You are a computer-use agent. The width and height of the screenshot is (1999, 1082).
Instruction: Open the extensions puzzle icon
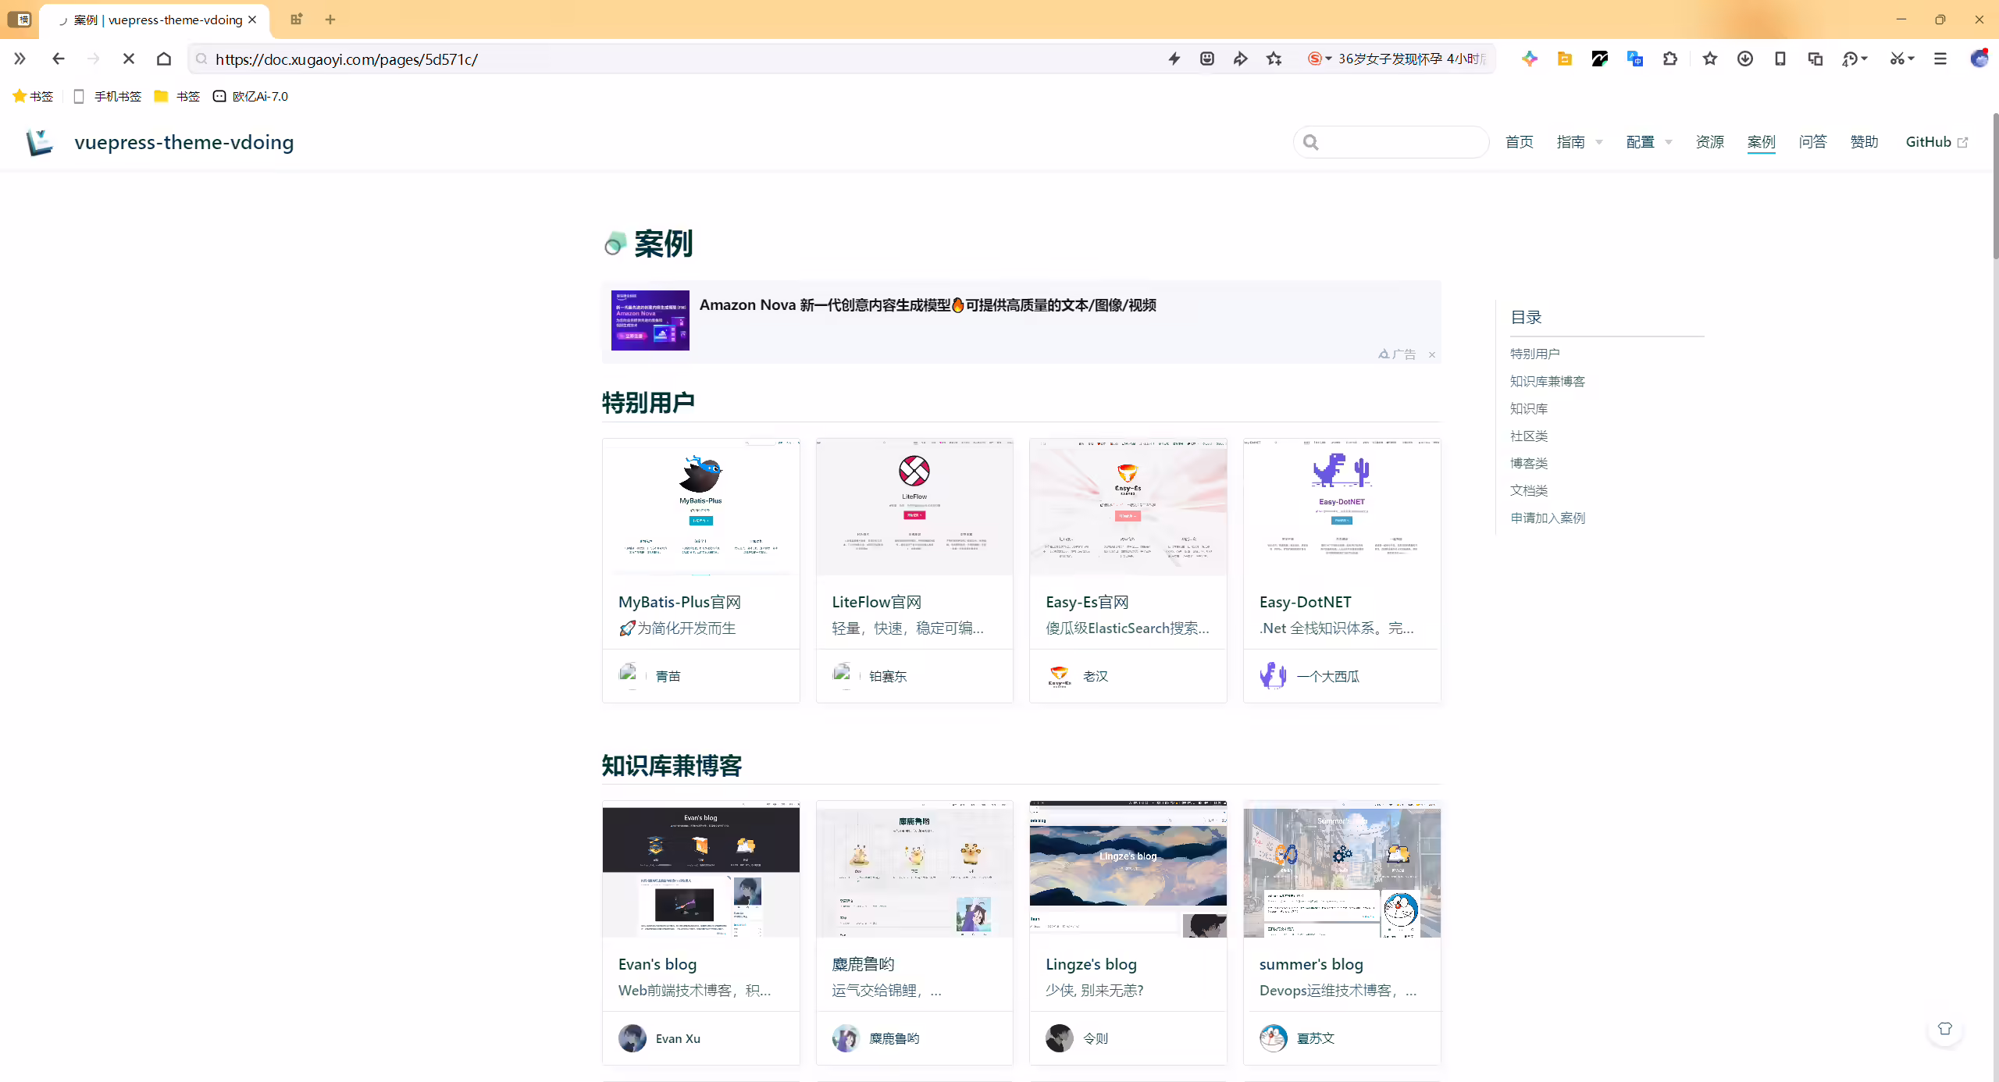(x=1670, y=59)
